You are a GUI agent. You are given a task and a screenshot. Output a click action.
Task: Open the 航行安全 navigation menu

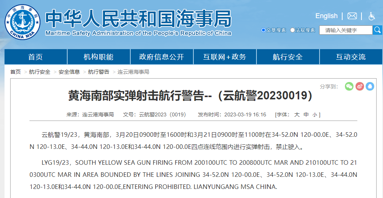[288, 57]
